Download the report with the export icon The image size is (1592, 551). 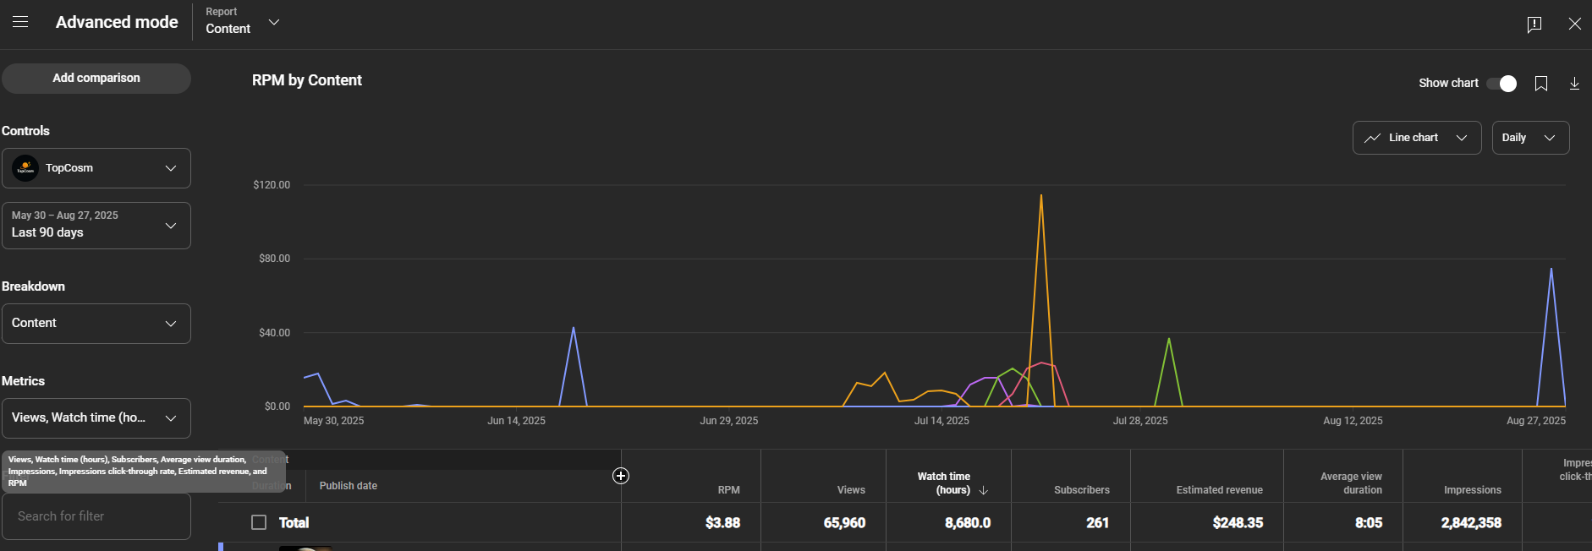point(1574,84)
